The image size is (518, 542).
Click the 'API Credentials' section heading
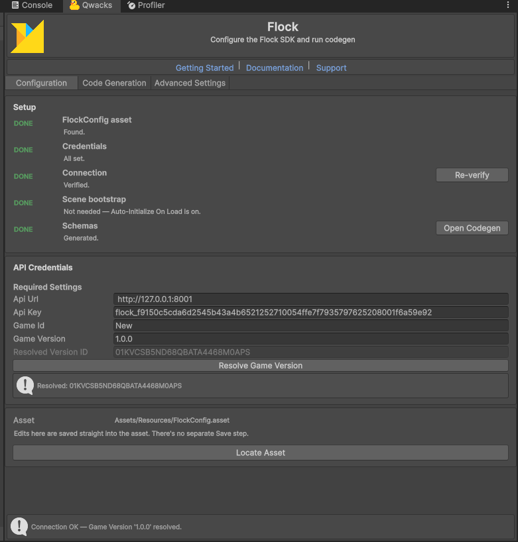coord(43,268)
